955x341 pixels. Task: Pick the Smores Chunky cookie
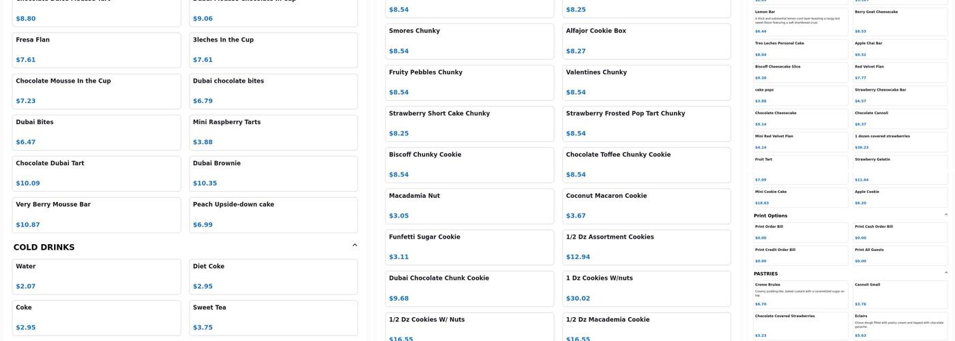click(469, 41)
